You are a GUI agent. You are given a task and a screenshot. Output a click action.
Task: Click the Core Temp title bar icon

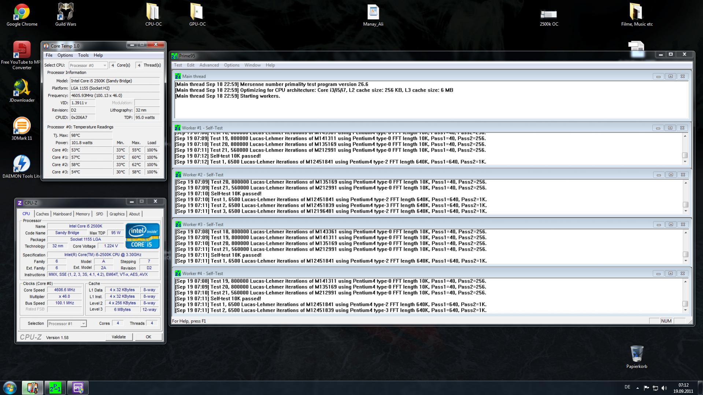[46, 46]
